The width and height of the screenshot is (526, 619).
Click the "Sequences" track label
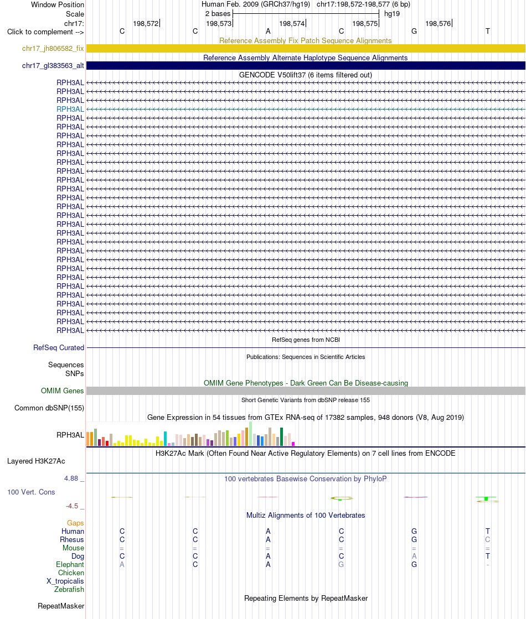66,365
